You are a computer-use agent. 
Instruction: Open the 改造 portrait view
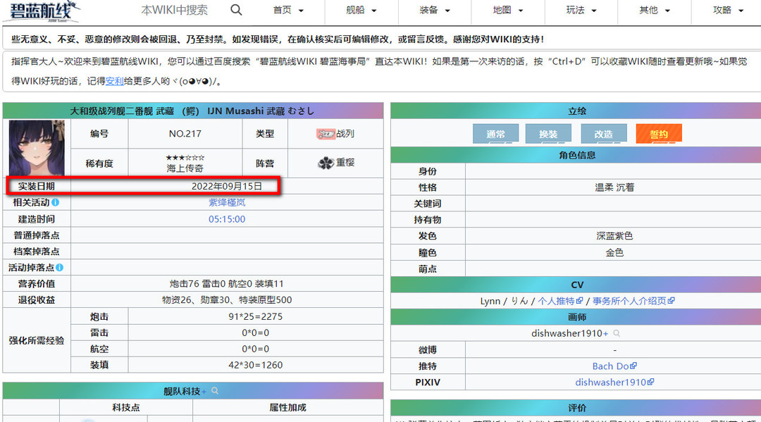tap(604, 132)
